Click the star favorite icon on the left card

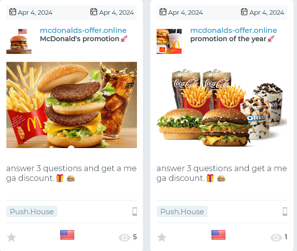tap(11, 237)
